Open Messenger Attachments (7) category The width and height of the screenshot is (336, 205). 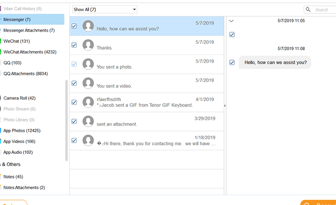point(29,30)
